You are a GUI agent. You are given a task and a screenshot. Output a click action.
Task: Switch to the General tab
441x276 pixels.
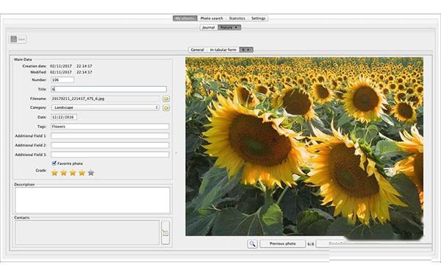tap(197, 50)
